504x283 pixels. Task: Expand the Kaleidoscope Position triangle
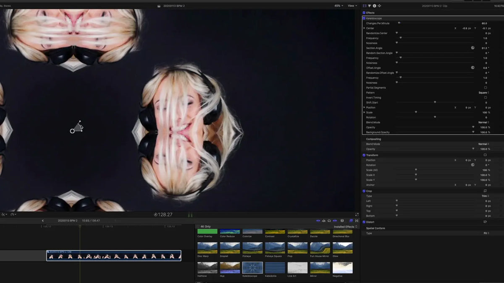click(364, 107)
